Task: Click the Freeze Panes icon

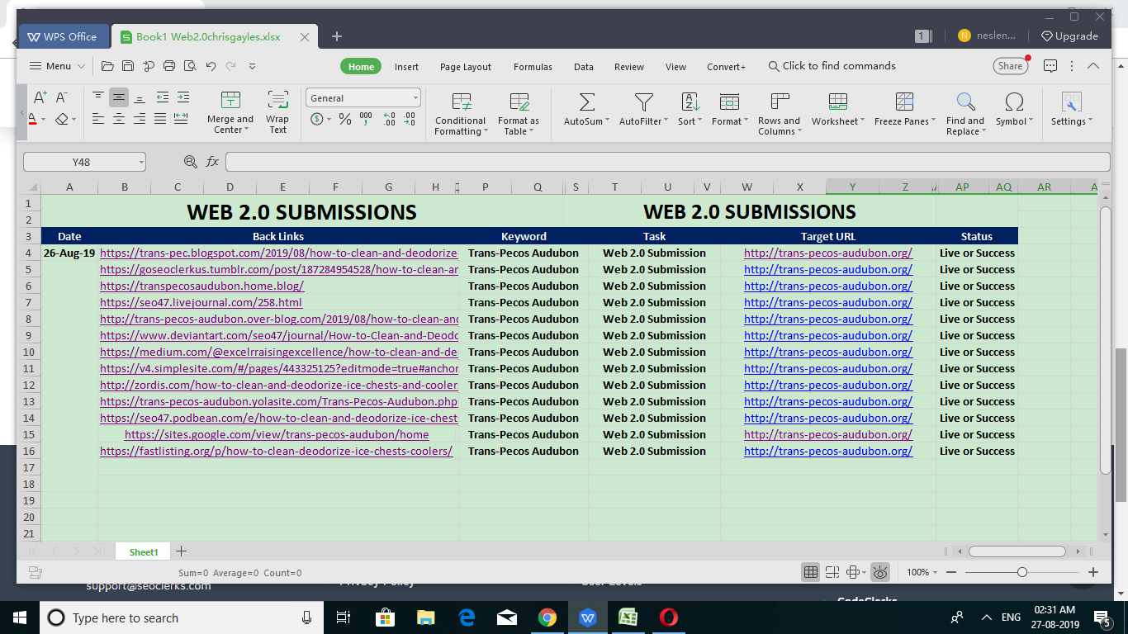Action: pos(904,102)
